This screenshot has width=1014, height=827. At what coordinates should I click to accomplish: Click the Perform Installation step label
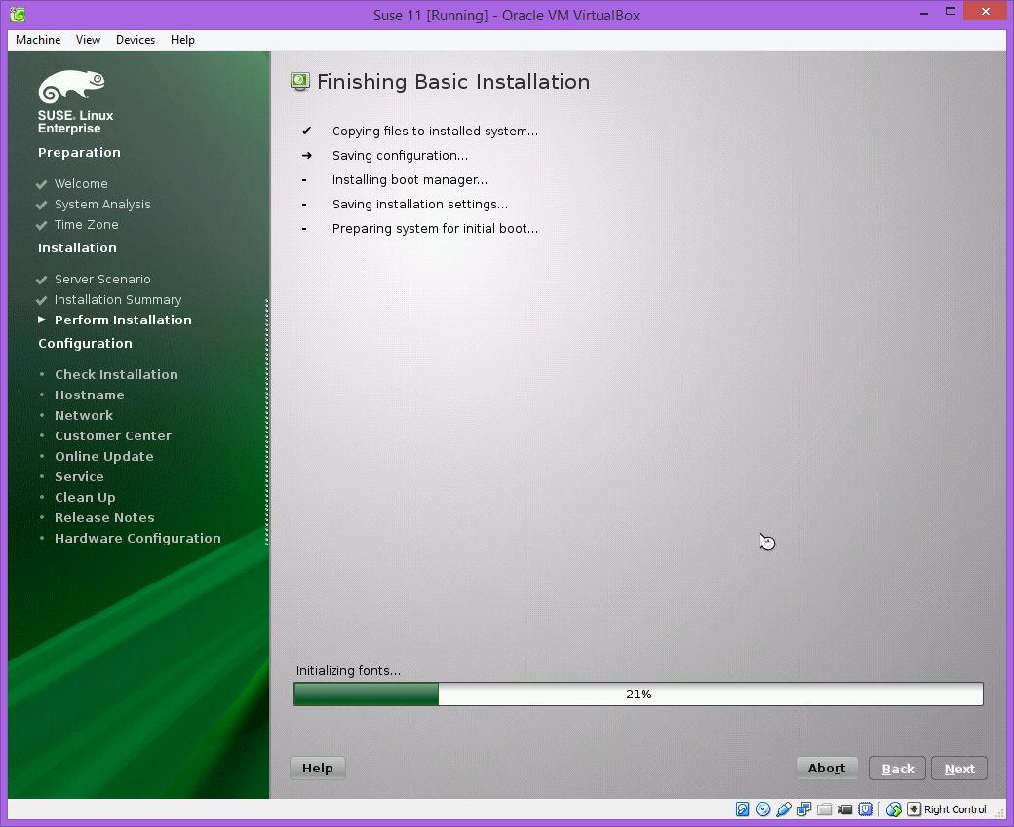coord(123,320)
